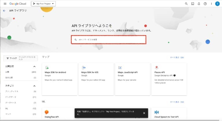The width and height of the screenshot is (222, 121).
Task: Select the 公開 visibility filter
Action: tap(8, 72)
